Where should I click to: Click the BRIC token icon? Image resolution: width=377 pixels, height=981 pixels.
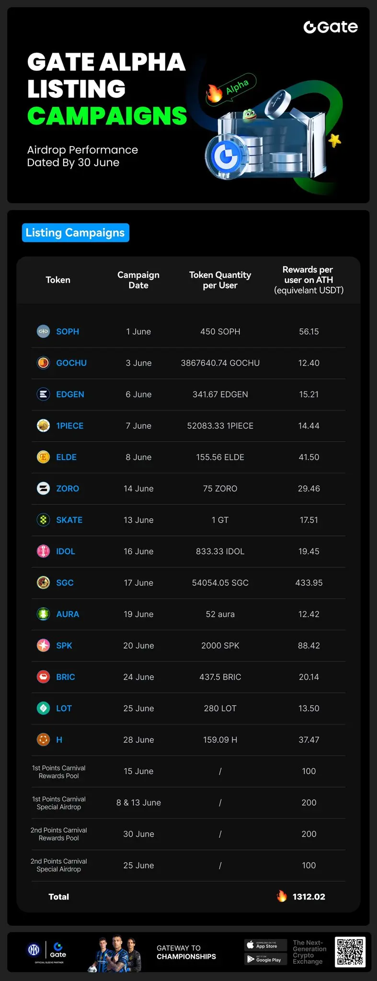click(44, 677)
